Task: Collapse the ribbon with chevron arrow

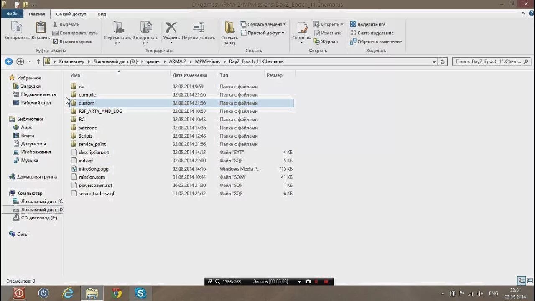Action: pyautogui.click(x=523, y=14)
